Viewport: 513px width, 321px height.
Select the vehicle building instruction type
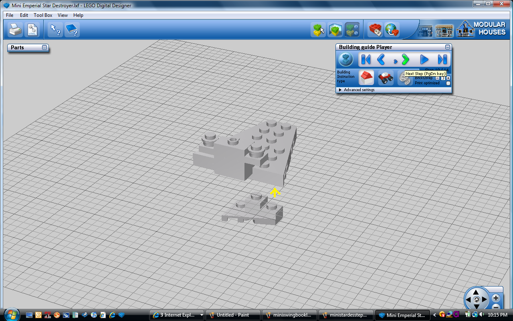(386, 77)
